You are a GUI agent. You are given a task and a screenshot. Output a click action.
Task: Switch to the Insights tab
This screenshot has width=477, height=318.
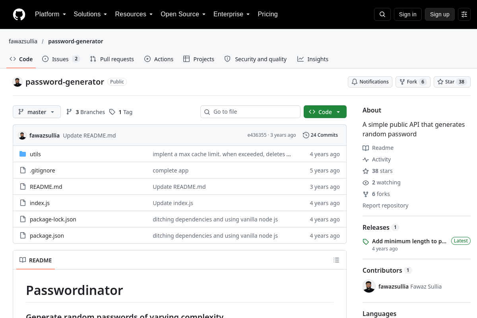point(313,59)
